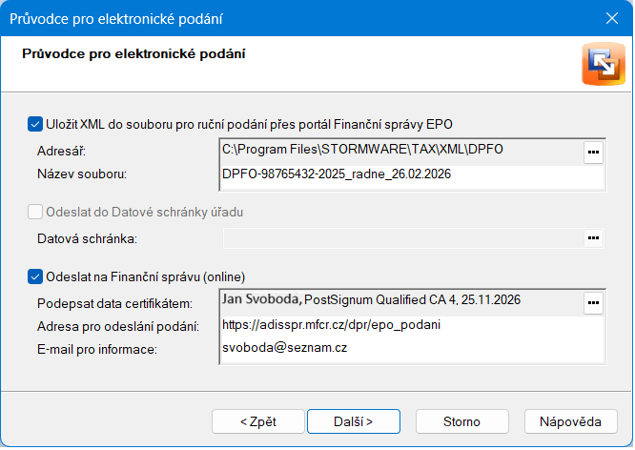
Task: Disable Odeslat na Finanční správu (online)
Action: 35,277
